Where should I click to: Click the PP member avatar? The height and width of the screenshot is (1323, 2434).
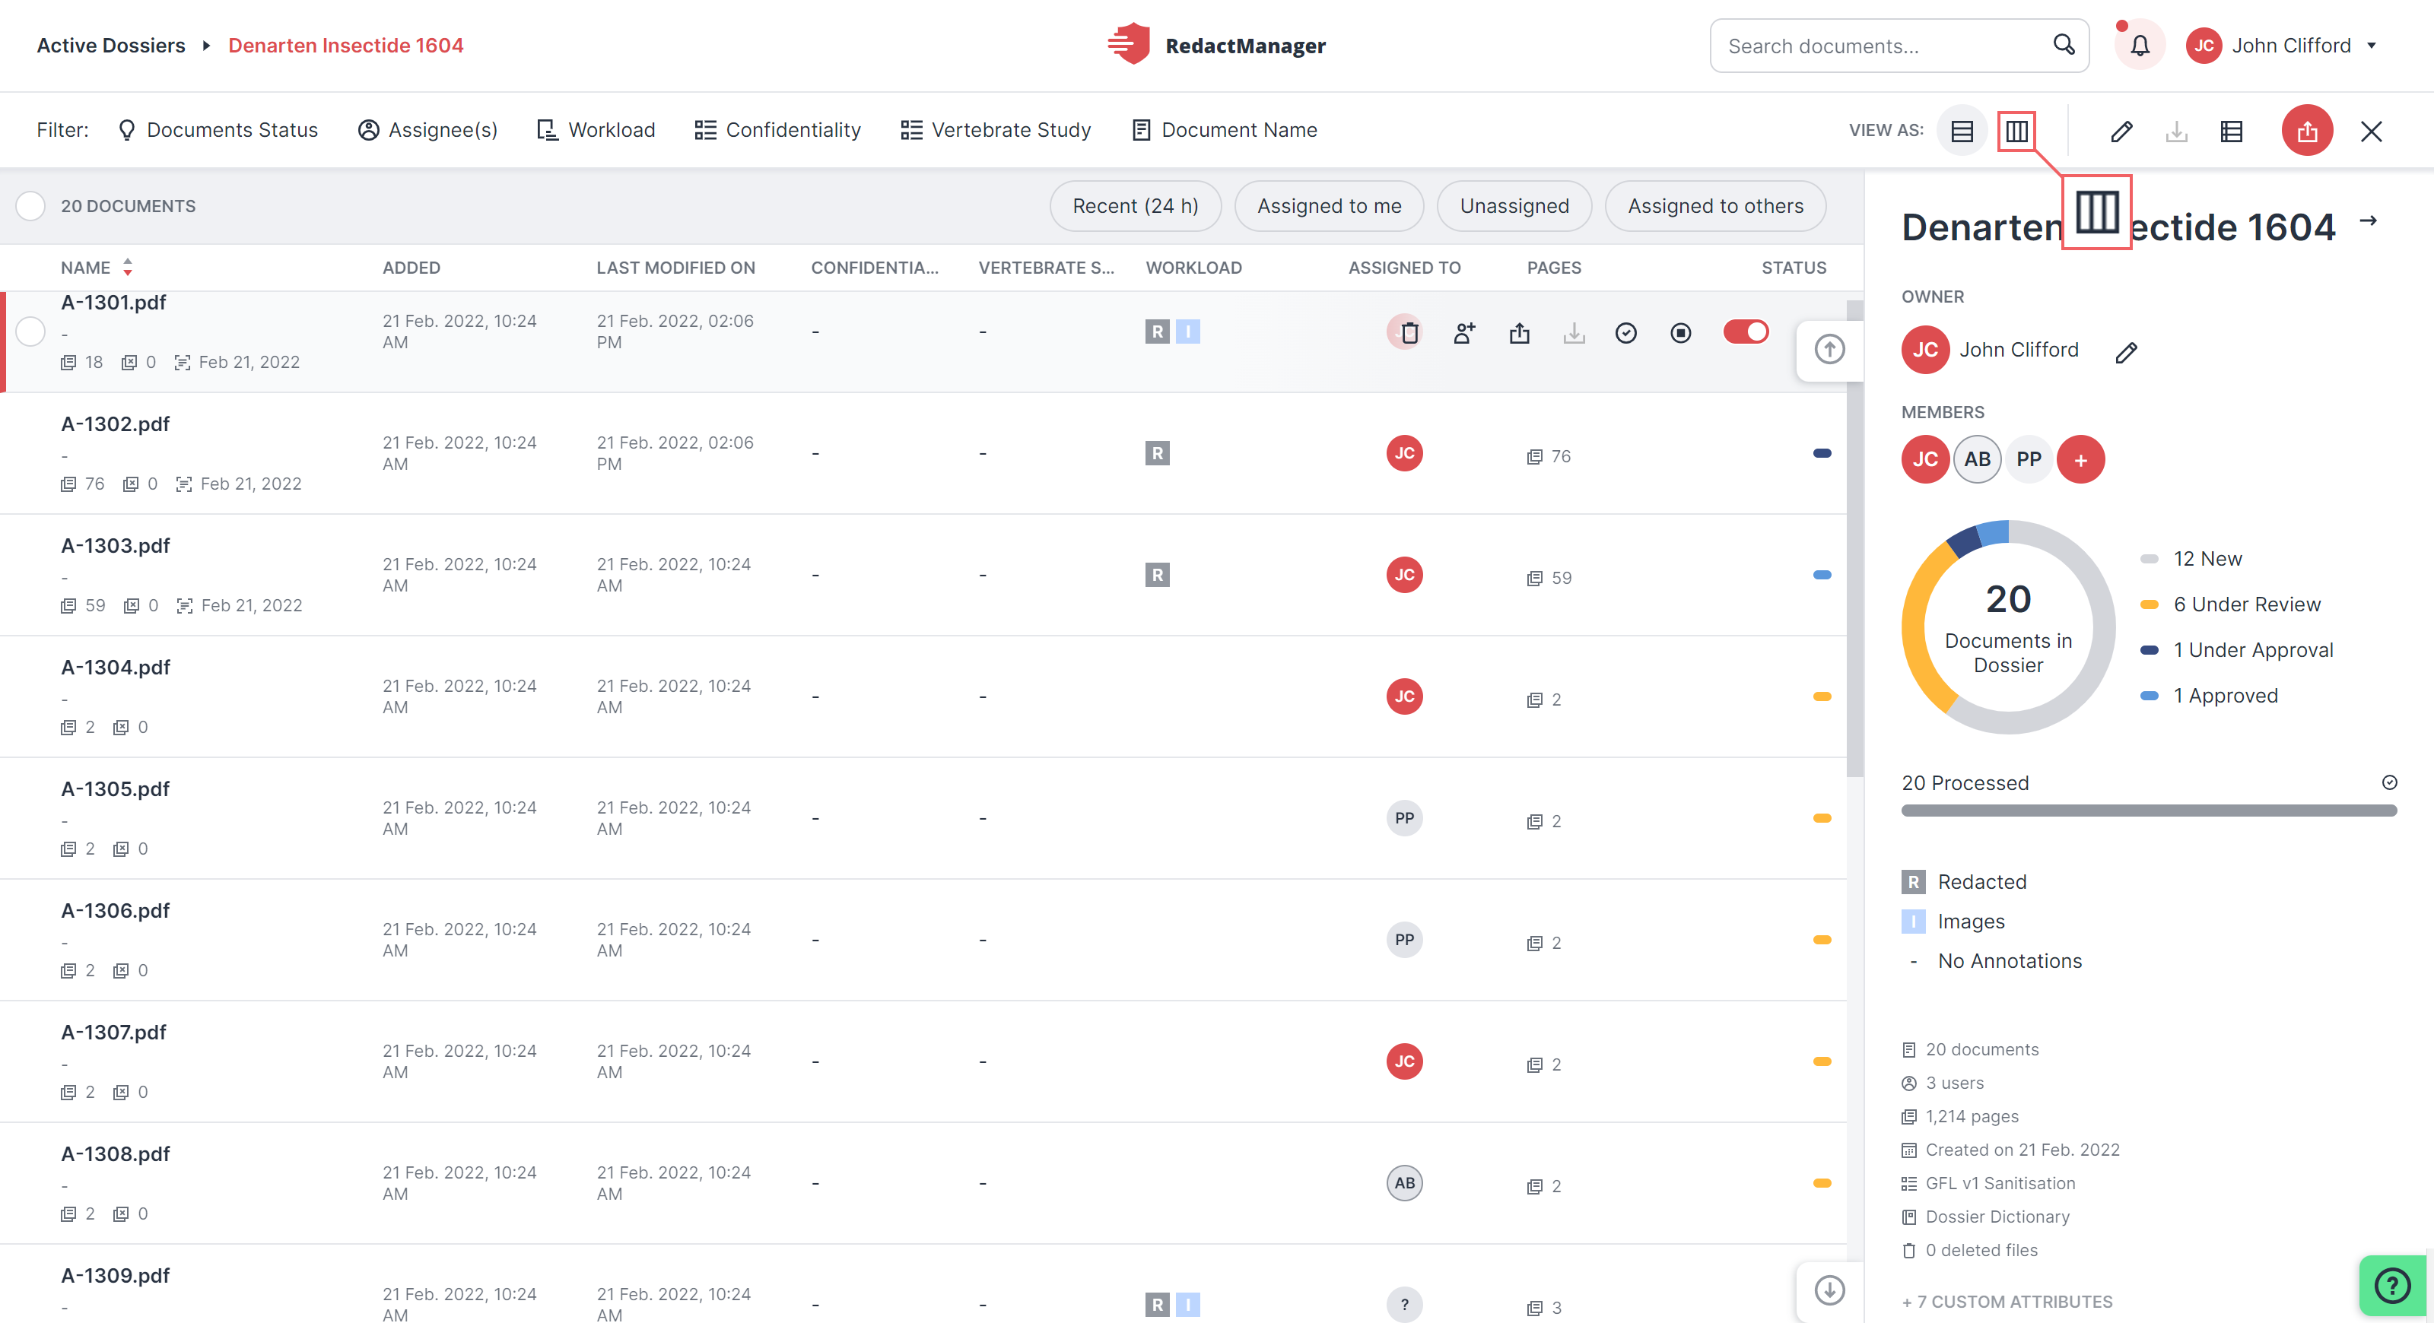point(2029,460)
